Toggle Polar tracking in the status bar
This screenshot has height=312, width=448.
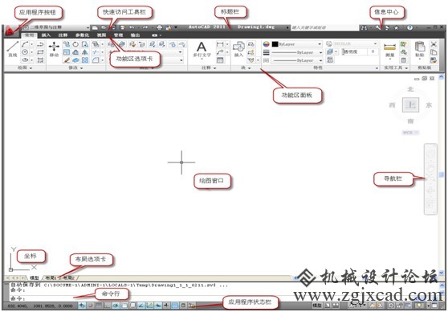click(116, 306)
